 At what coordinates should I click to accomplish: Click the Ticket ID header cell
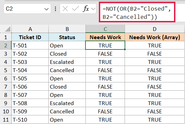[x=30, y=37]
